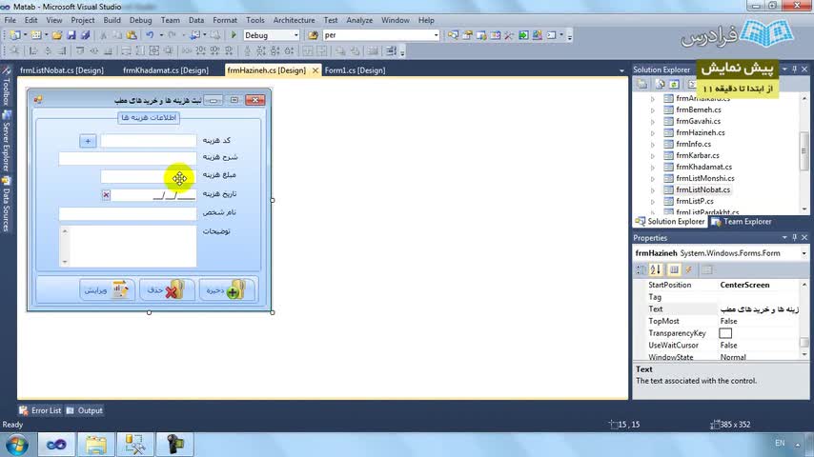814x457 pixels.
Task: Expand the frmKarbar.cs tree node
Action: pyautogui.click(x=653, y=155)
